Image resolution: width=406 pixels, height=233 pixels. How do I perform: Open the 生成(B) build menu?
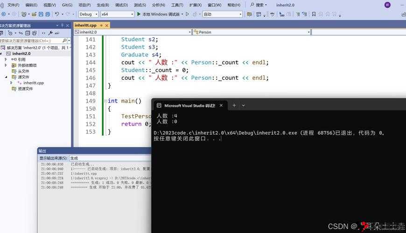coord(103,5)
